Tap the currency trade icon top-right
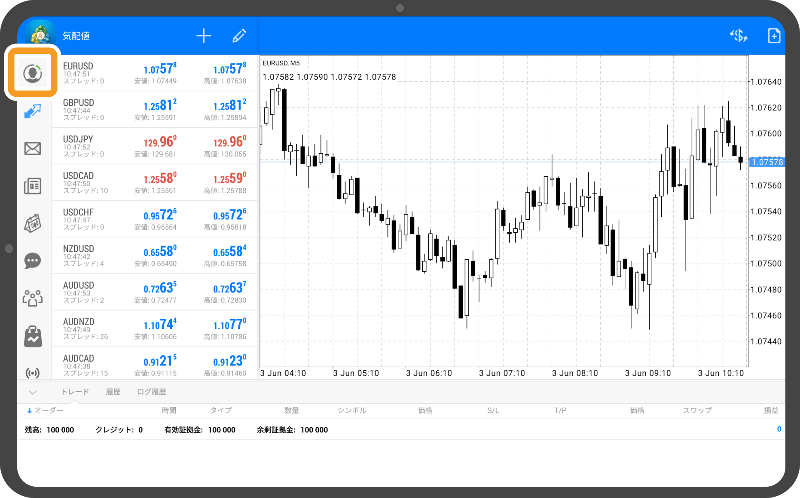 [x=739, y=36]
